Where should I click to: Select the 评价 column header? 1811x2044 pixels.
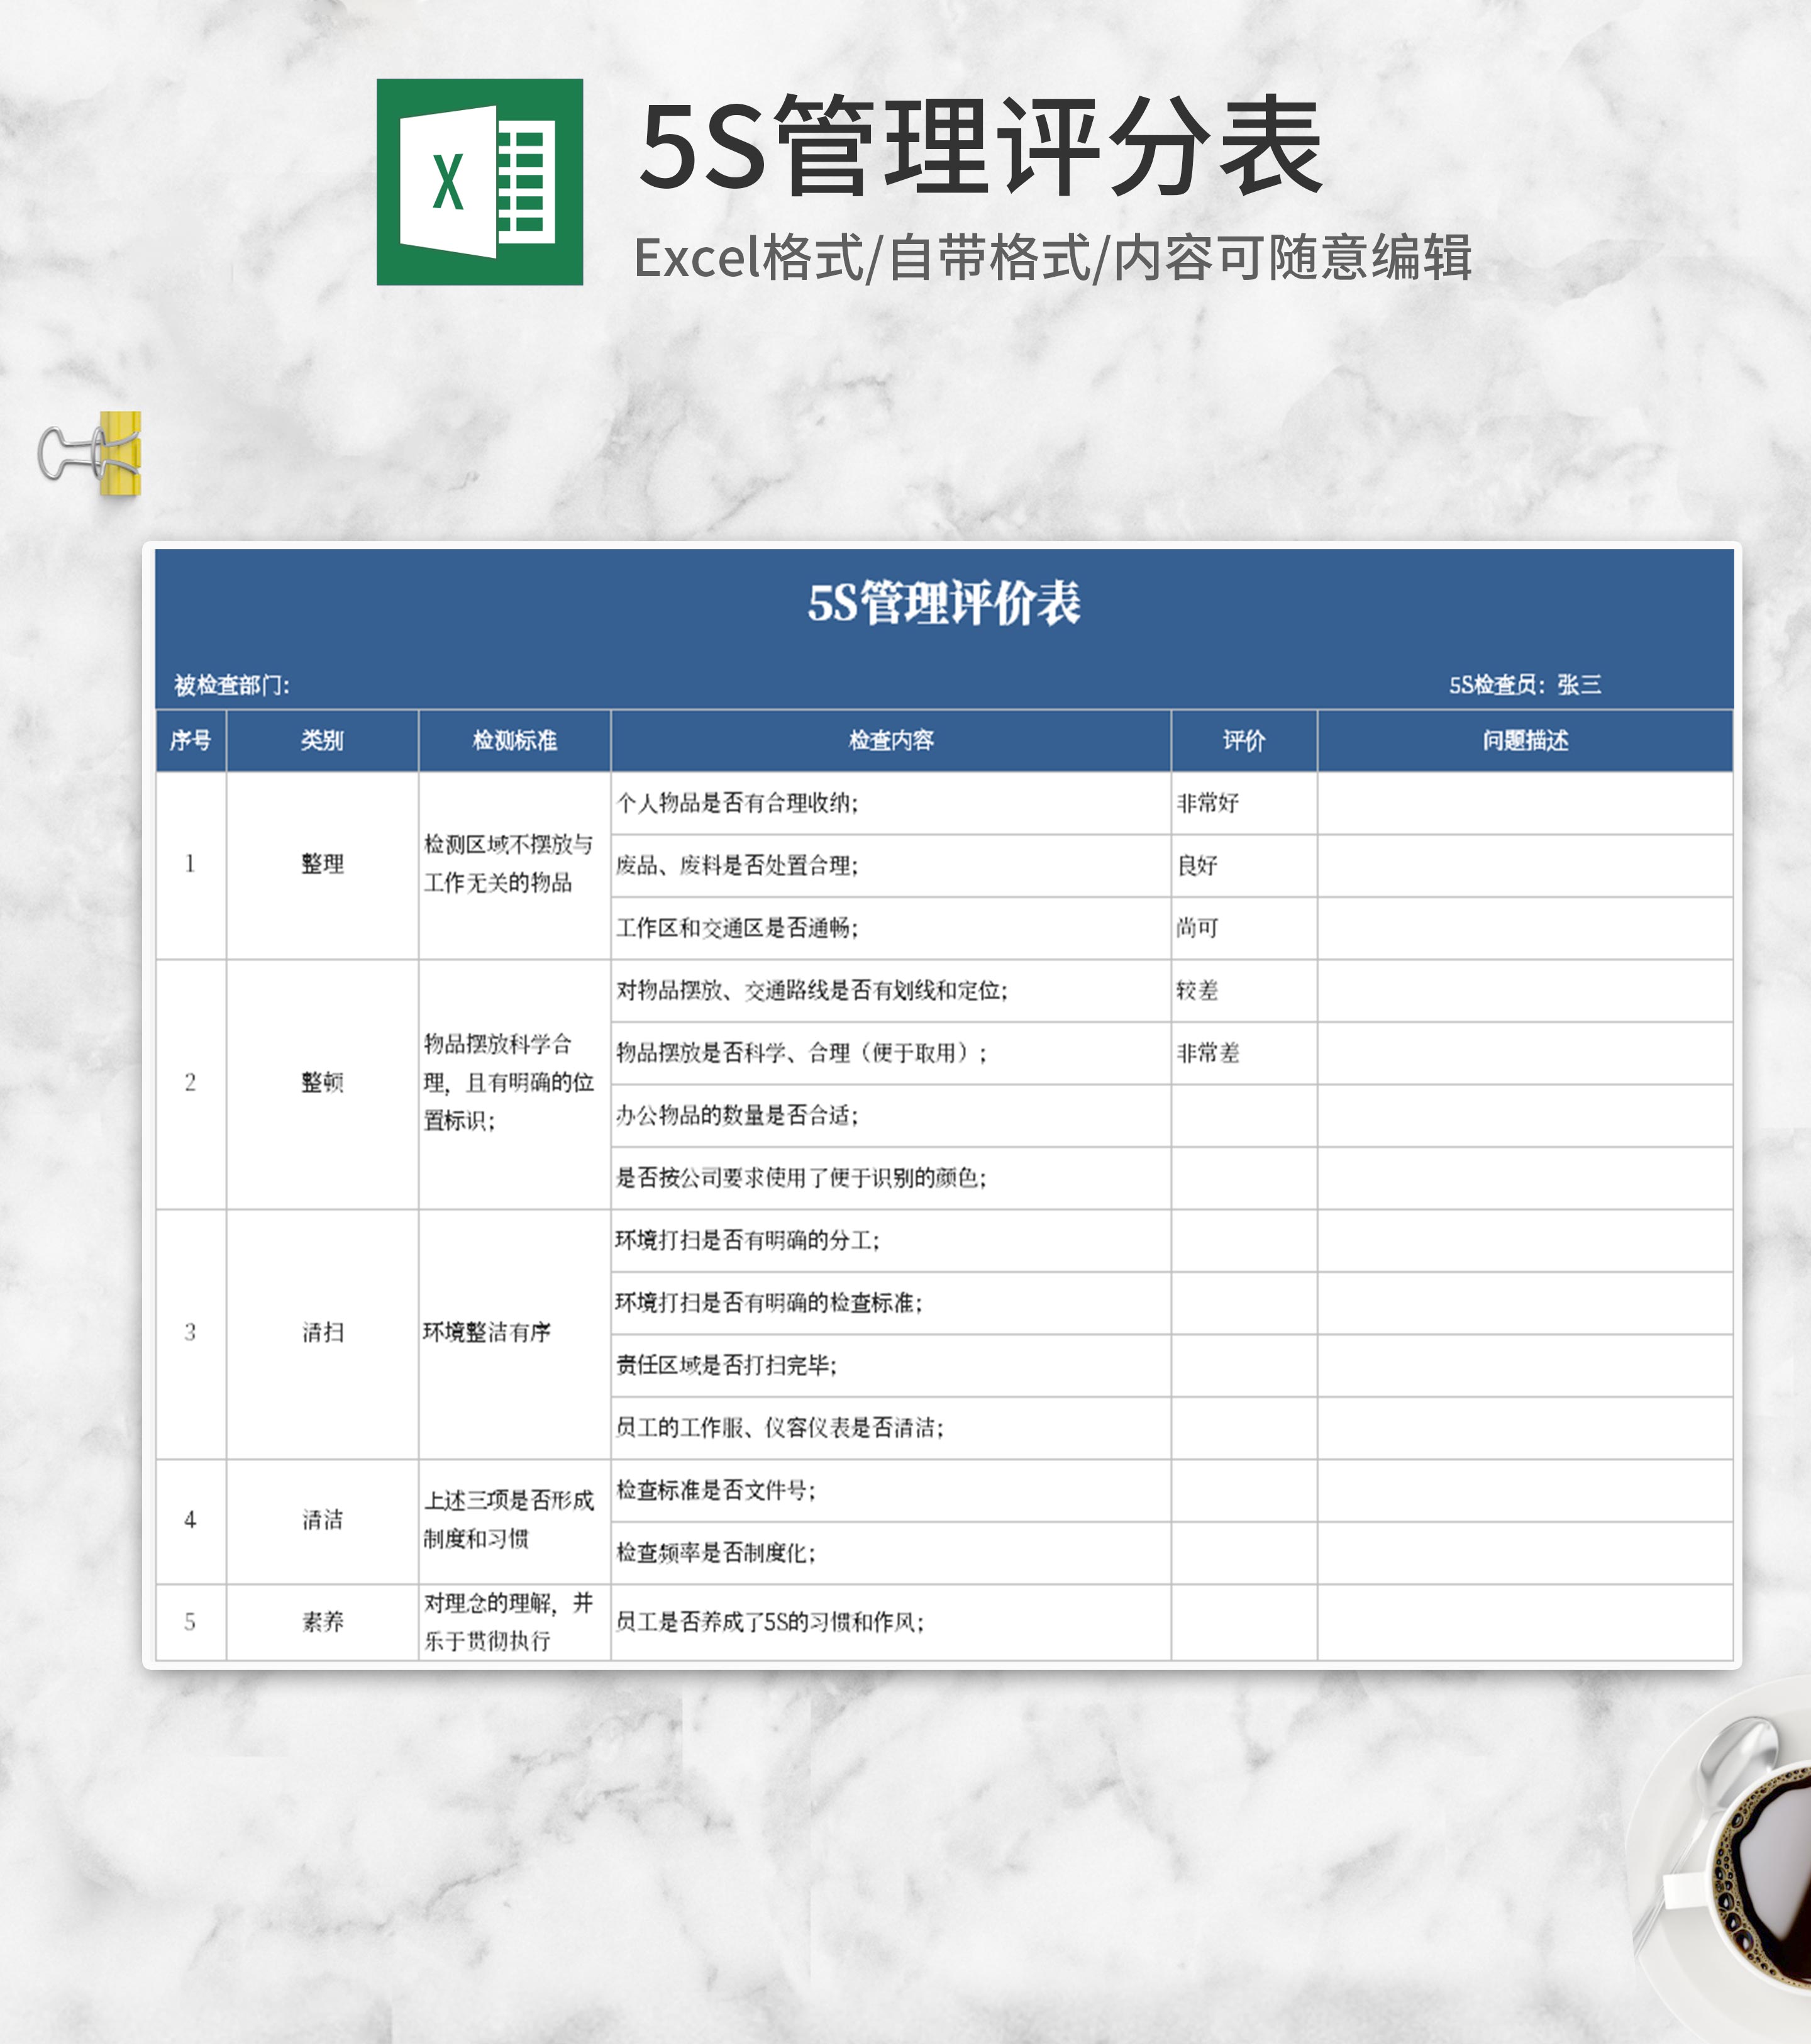1243,740
